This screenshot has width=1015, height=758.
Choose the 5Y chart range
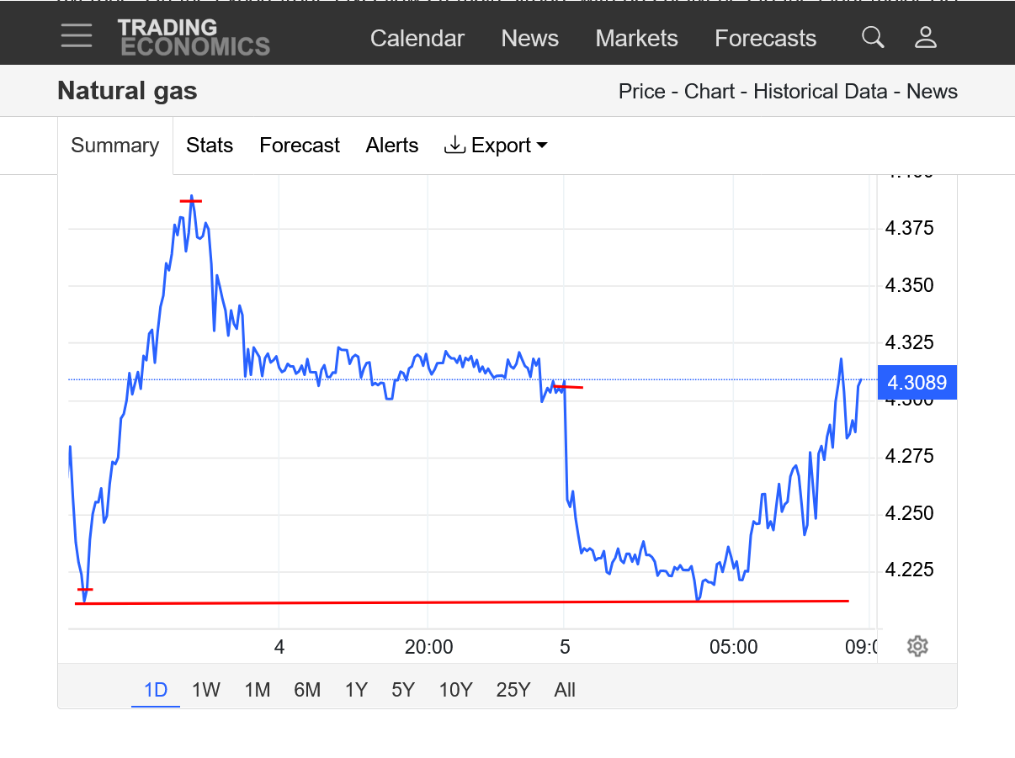(403, 690)
